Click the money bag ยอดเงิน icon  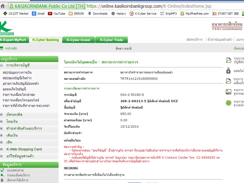[229, 71]
